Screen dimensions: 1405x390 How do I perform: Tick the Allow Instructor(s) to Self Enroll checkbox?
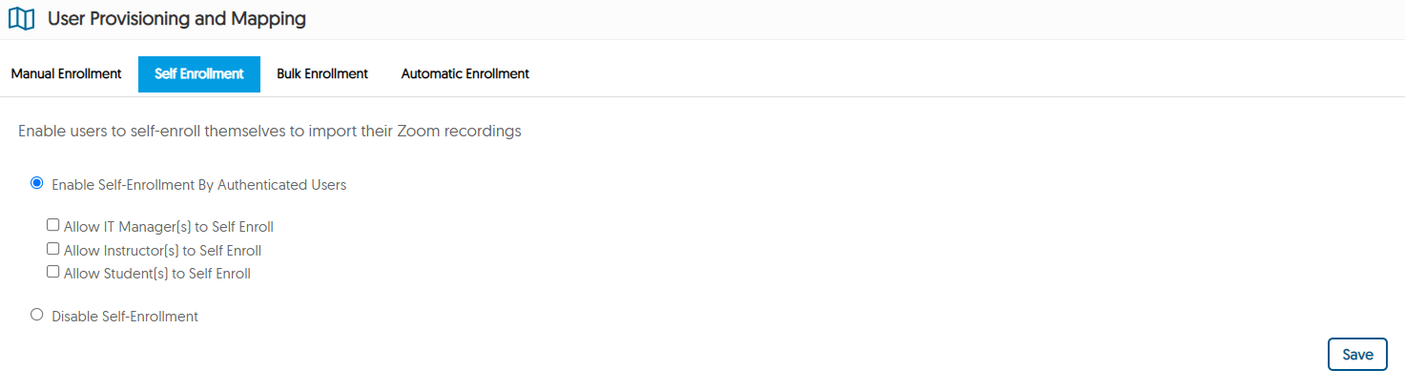tap(53, 249)
